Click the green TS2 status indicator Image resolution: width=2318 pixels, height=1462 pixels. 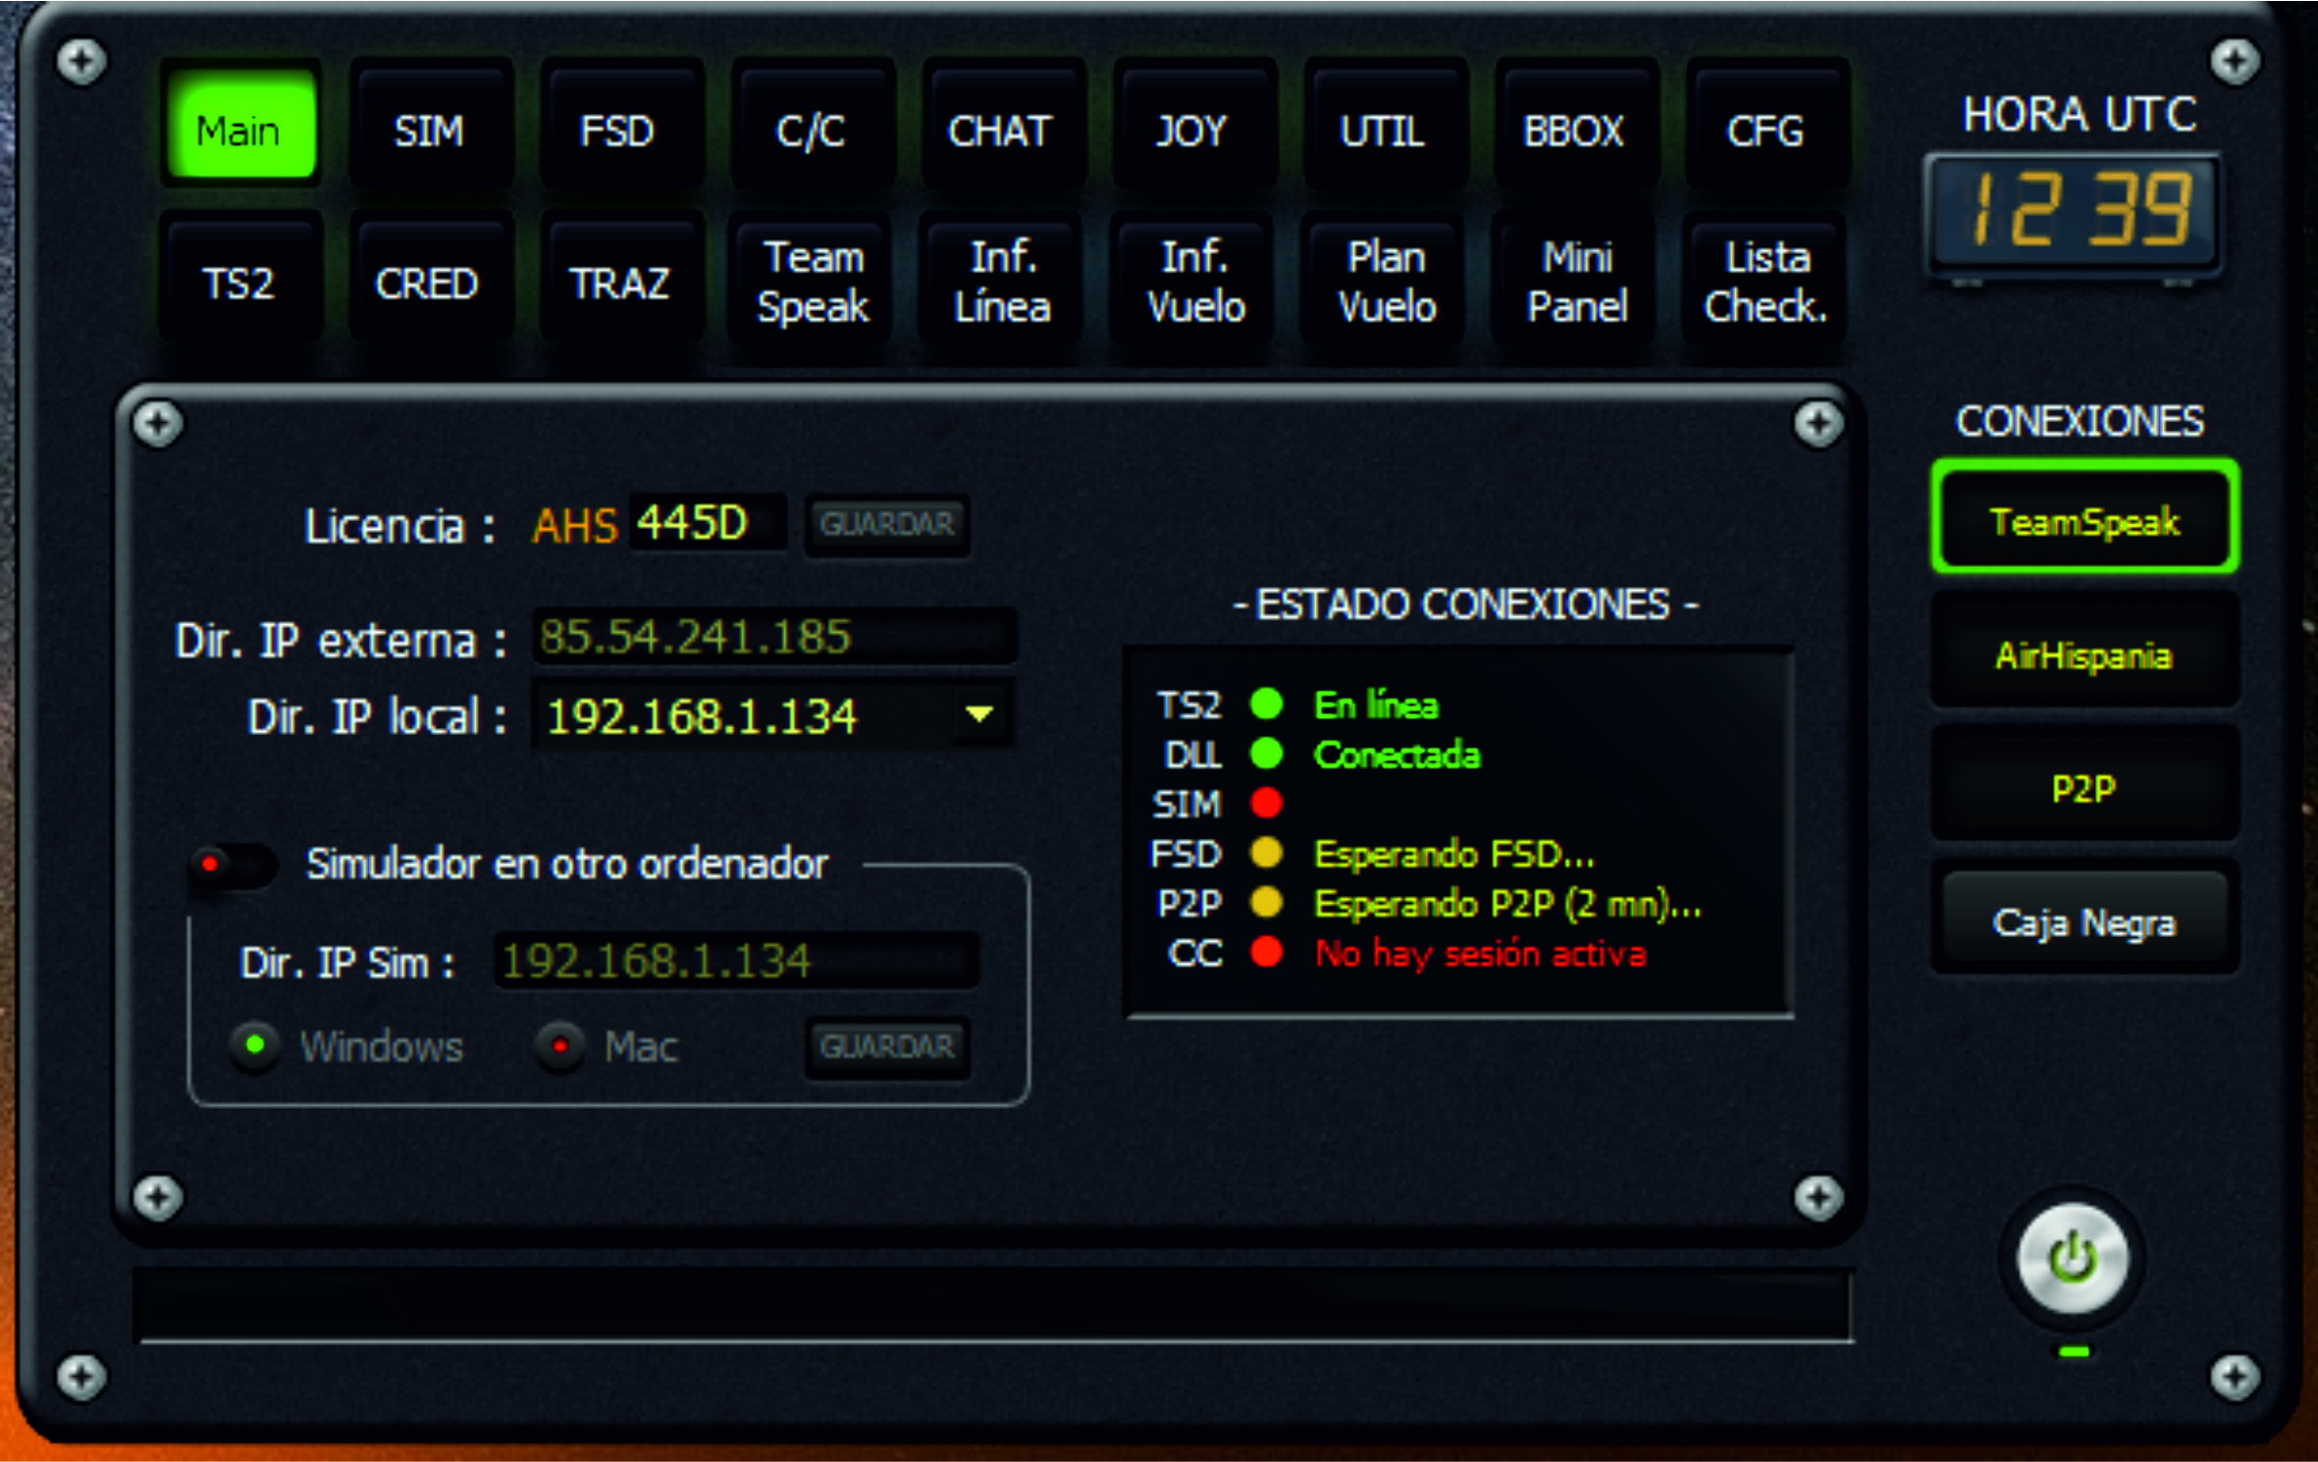(1266, 704)
